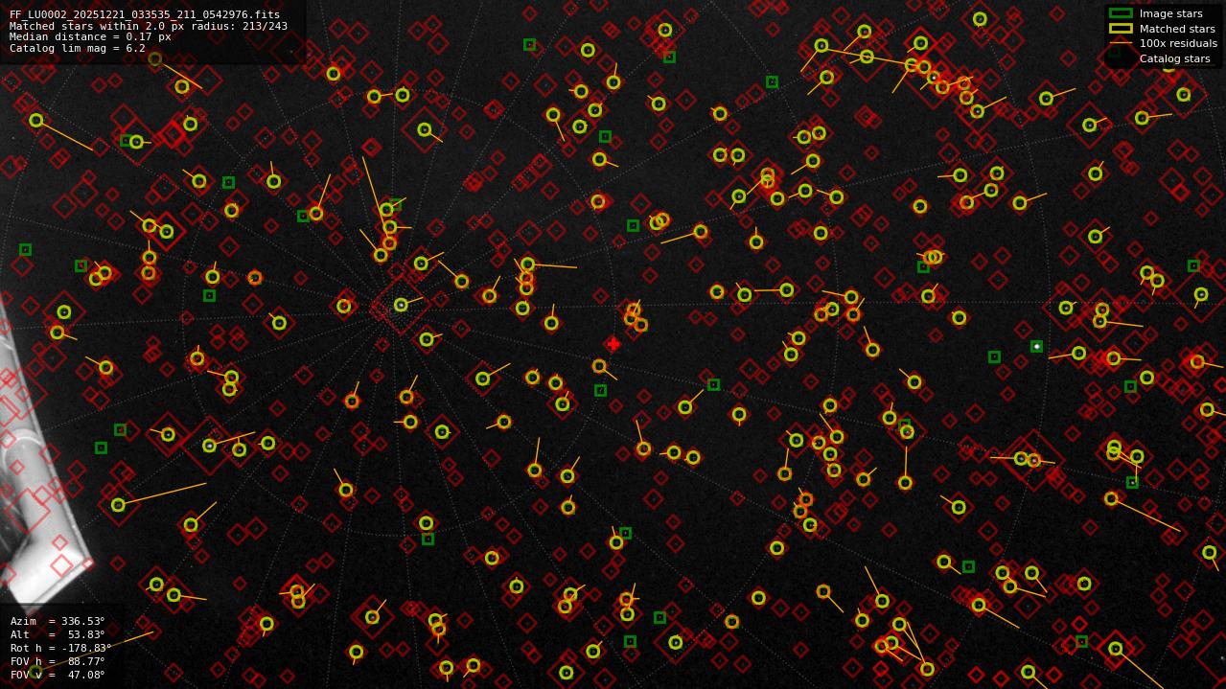Select the 'Catalog stars' legend label
The height and width of the screenshot is (689, 1226).
1174,58
